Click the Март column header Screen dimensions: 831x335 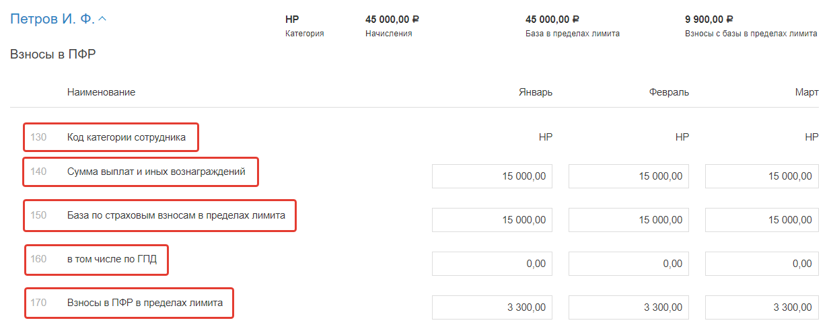coord(807,92)
